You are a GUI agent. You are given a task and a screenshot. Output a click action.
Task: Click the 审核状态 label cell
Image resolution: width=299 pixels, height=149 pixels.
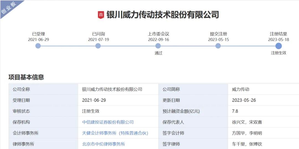point(43,111)
